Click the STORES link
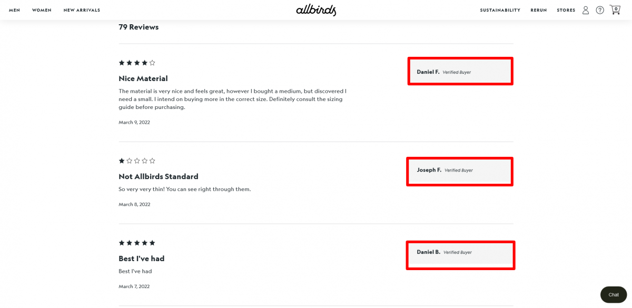Image resolution: width=632 pixels, height=308 pixels. (x=566, y=9)
